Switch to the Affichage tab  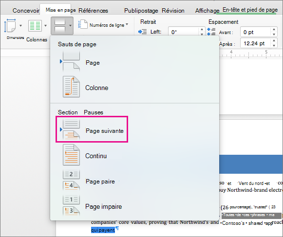coord(207,10)
